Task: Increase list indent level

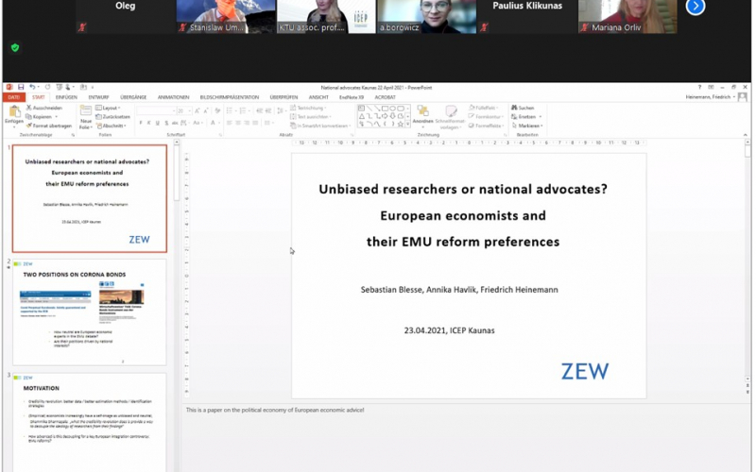Action: [268, 110]
